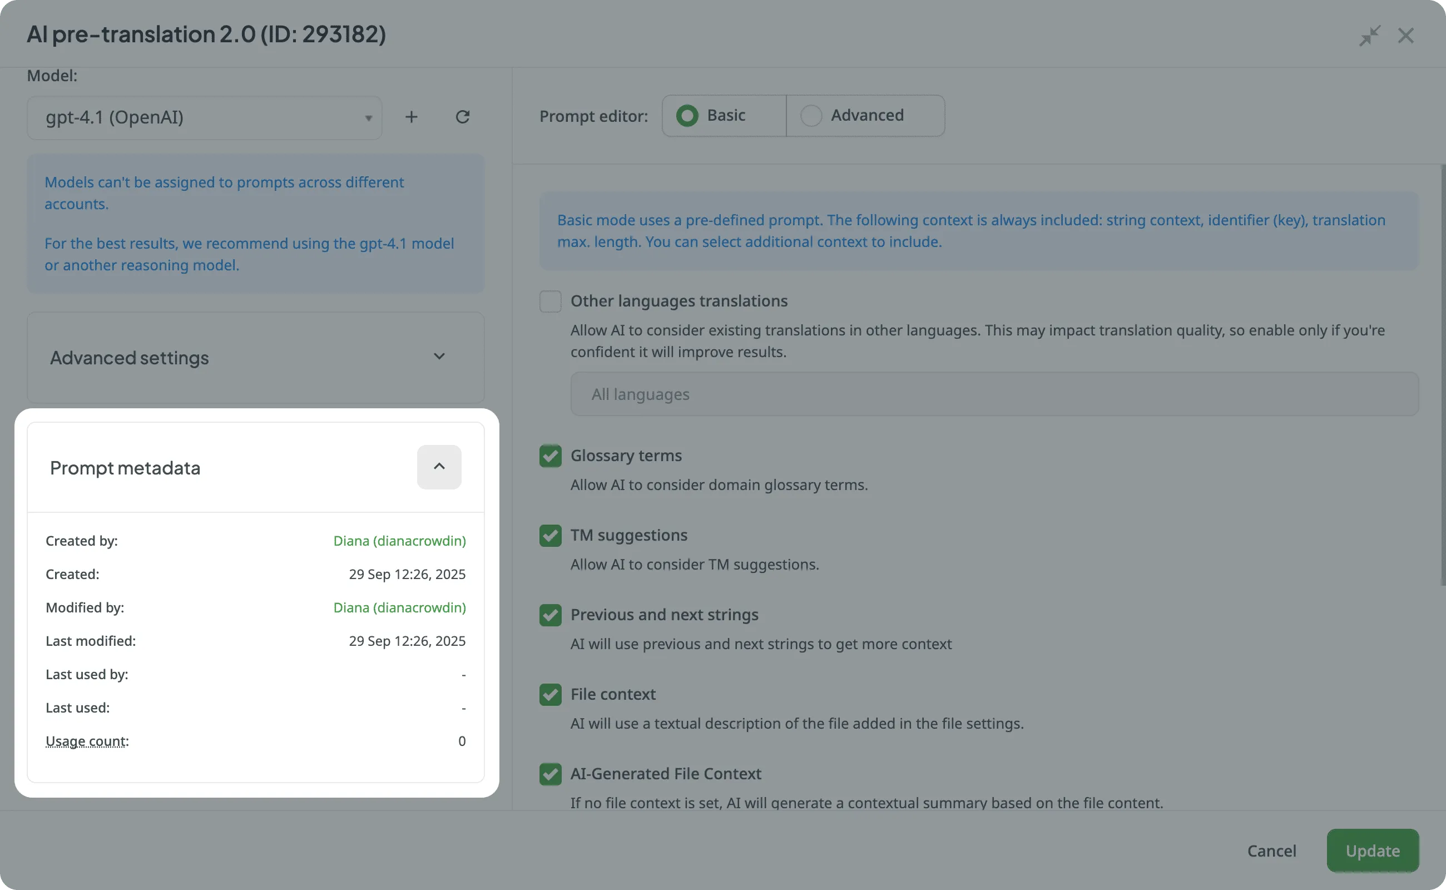Open the gpt-4.1 (OpenAI) model dropdown

click(204, 118)
